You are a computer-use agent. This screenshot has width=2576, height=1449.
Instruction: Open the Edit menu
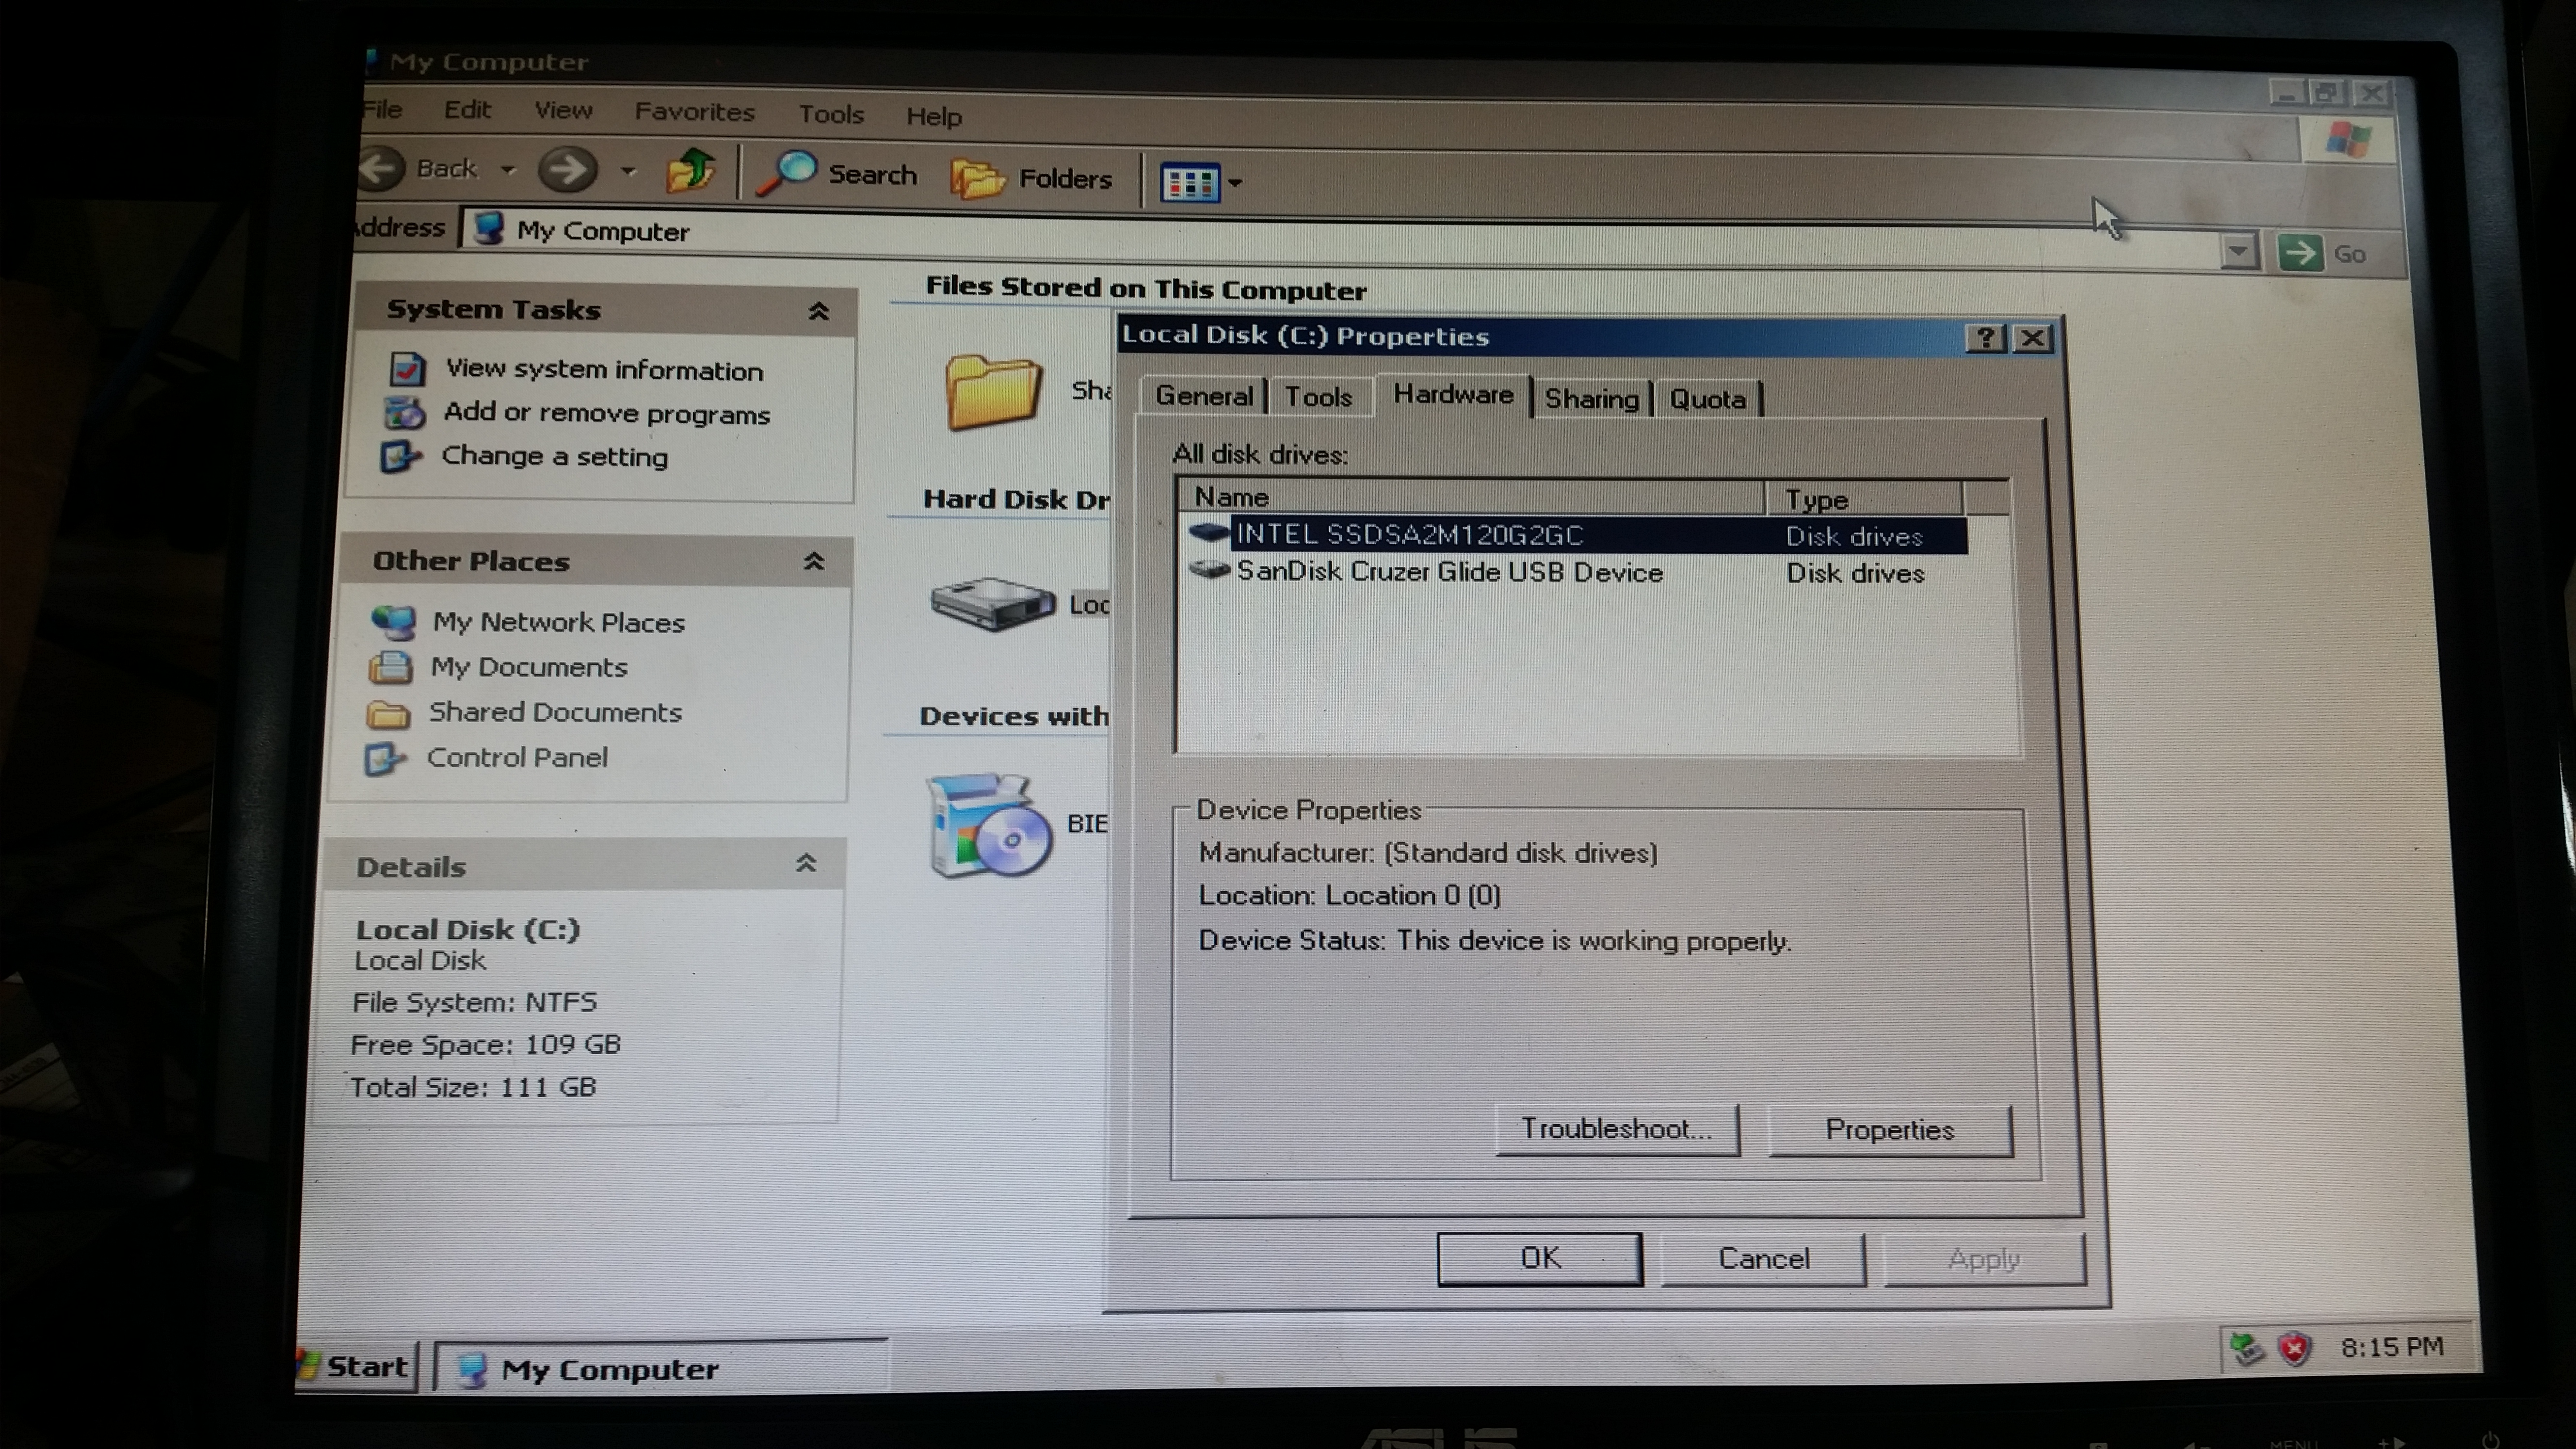pyautogui.click(x=467, y=110)
